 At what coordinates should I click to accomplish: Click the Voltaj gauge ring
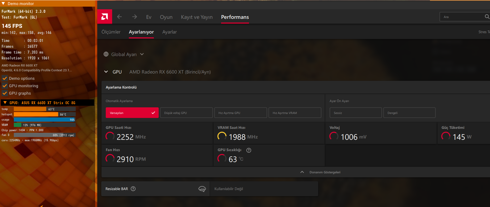pos(334,136)
